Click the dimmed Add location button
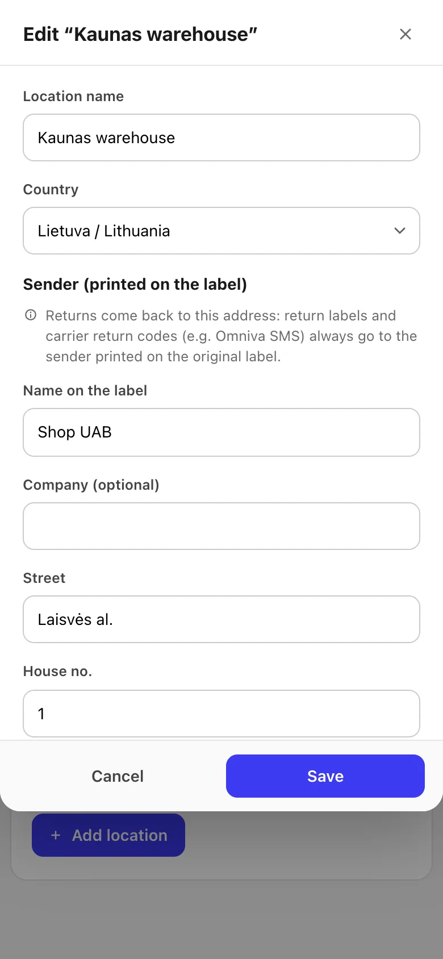Screen dimensions: 443x959 (x=108, y=835)
